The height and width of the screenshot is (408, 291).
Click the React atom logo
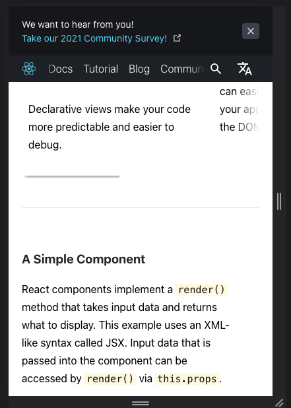click(29, 69)
